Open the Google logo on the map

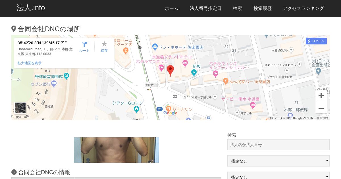point(170,113)
